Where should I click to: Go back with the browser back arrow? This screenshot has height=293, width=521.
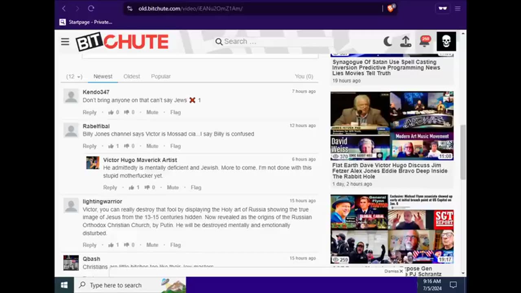click(x=64, y=8)
